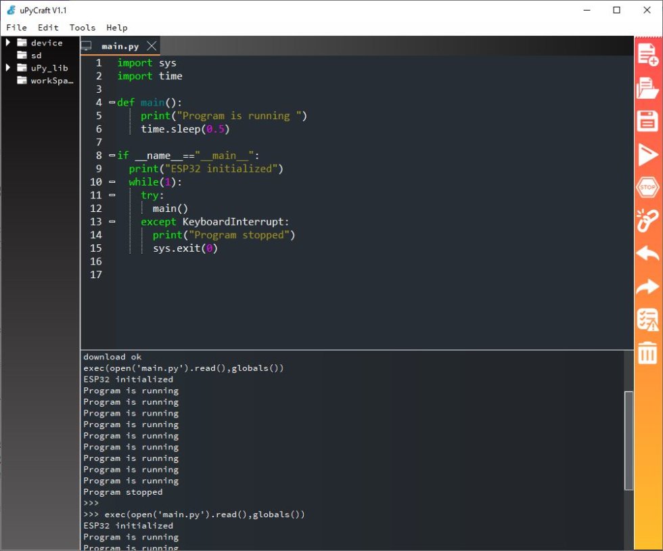This screenshot has width=663, height=551.
Task: Click line number 3 in the gutter
Action: click(99, 89)
